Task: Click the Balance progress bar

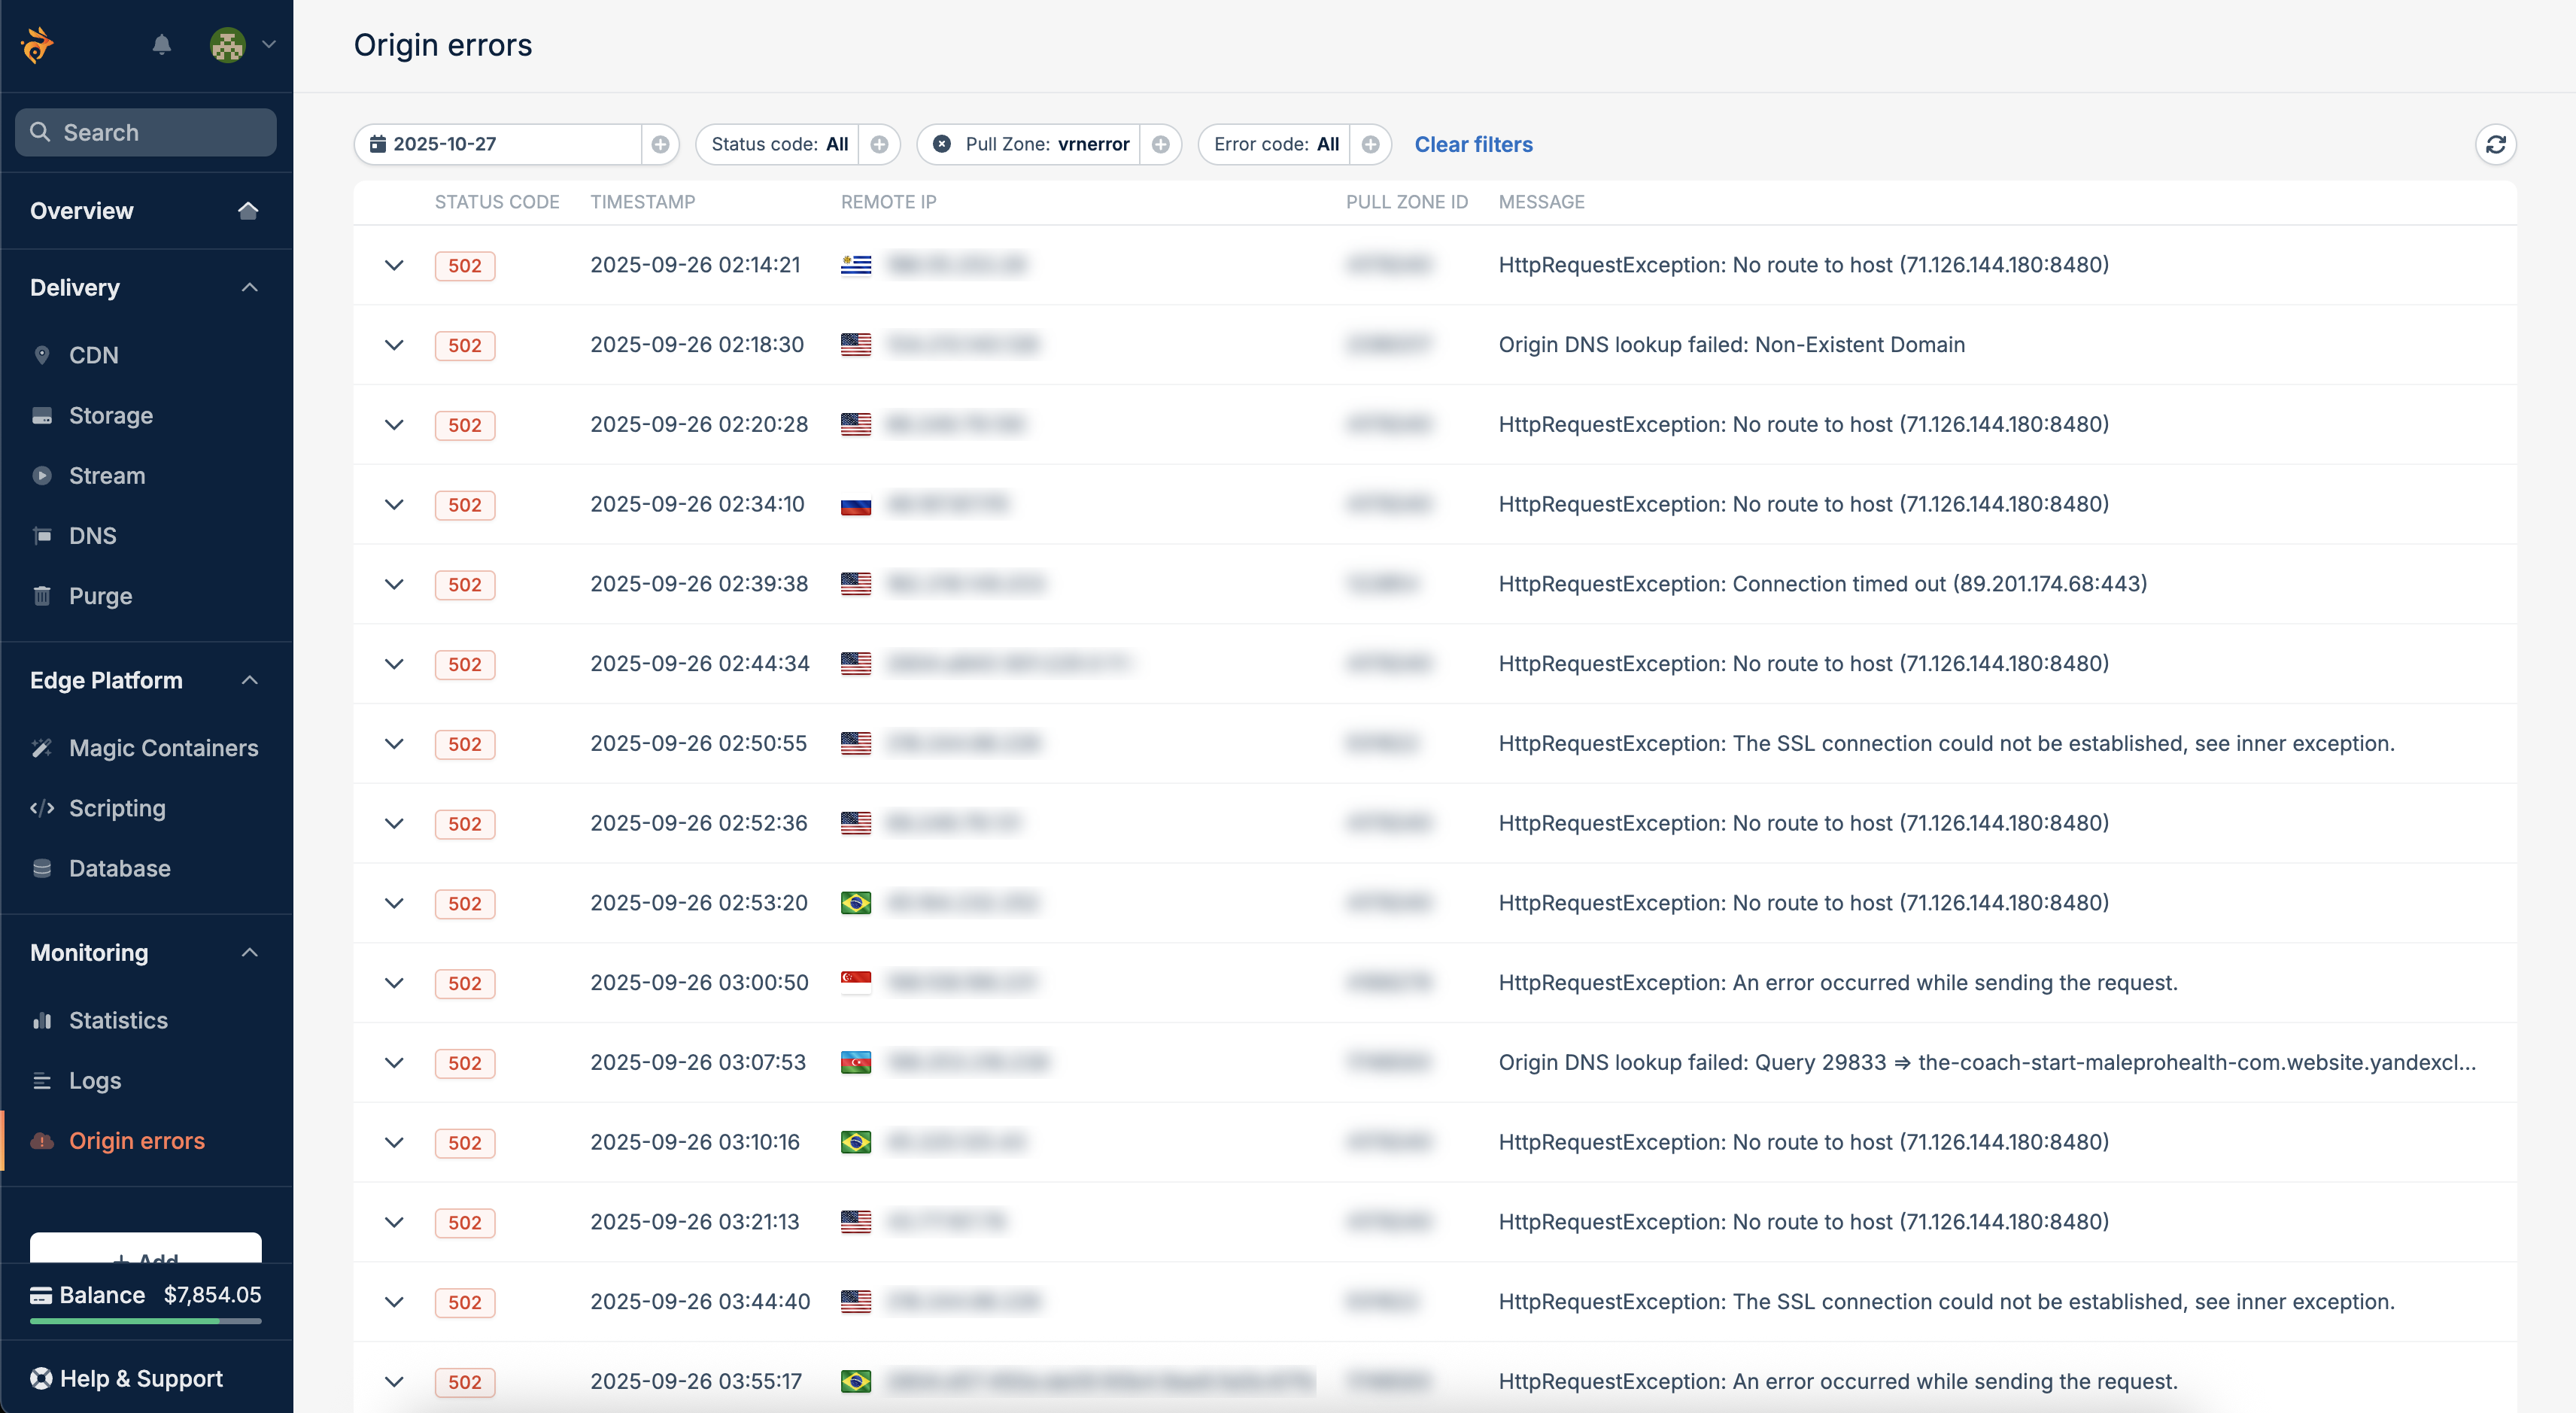Action: [146, 1322]
